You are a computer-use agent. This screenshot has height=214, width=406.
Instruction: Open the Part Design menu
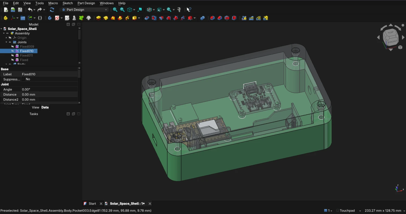(86, 3)
